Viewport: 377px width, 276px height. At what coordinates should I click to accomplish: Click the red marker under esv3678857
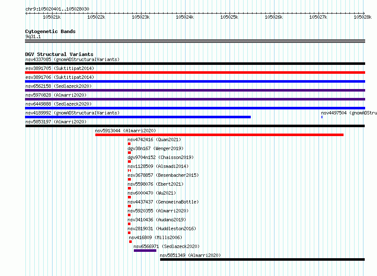(x=129, y=179)
